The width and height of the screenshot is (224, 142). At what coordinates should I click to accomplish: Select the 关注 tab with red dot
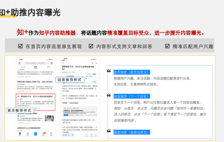click(23, 67)
